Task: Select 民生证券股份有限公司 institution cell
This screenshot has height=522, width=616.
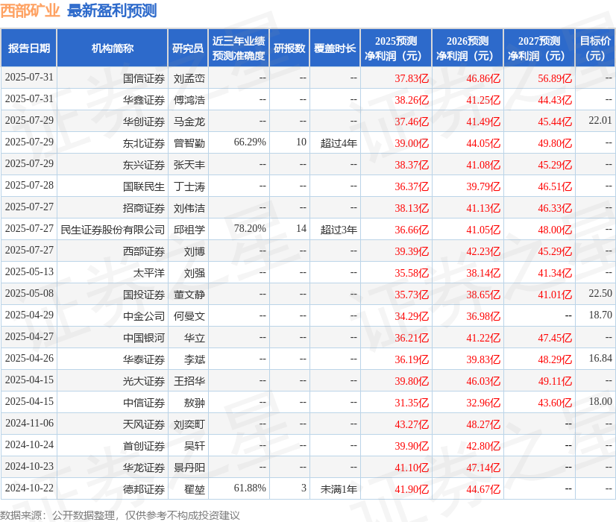Action: [x=113, y=230]
